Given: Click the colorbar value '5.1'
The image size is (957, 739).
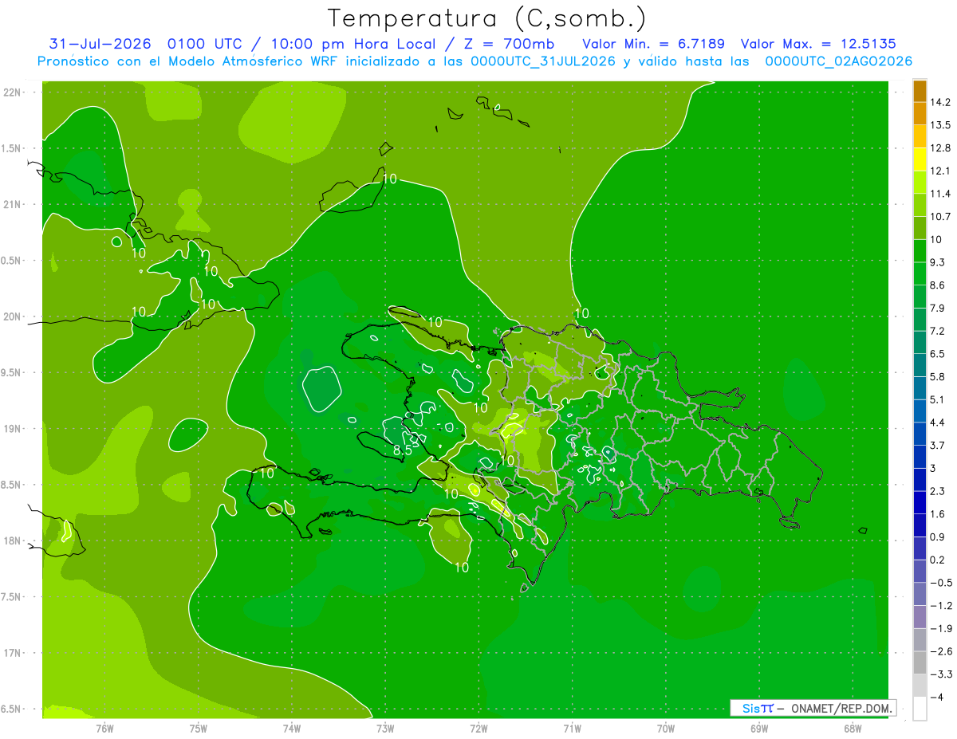Looking at the screenshot, I should [938, 399].
